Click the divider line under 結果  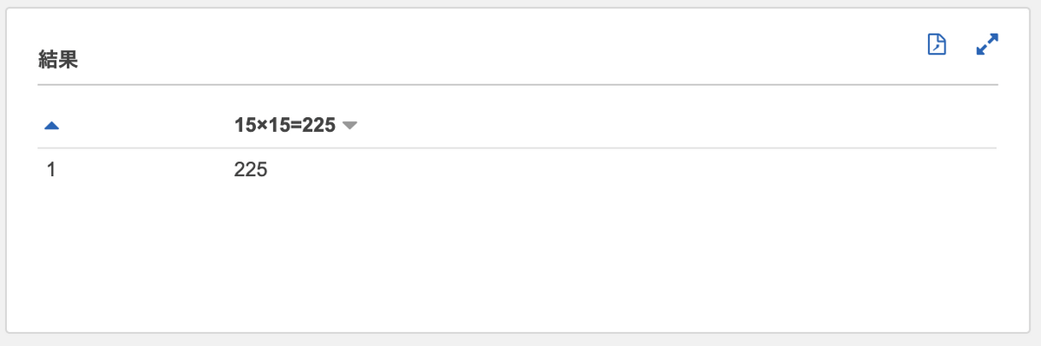coord(518,84)
